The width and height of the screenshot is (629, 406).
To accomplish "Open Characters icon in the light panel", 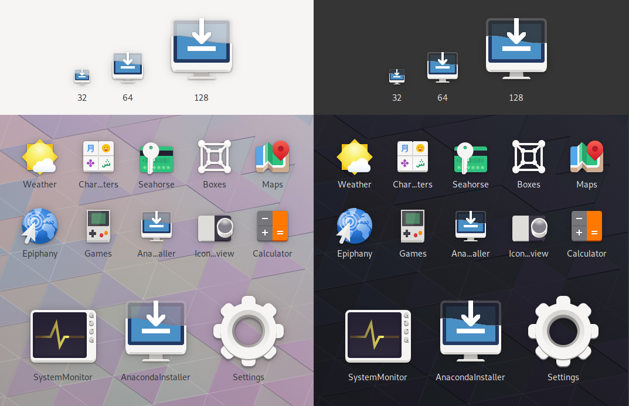I will point(98,156).
